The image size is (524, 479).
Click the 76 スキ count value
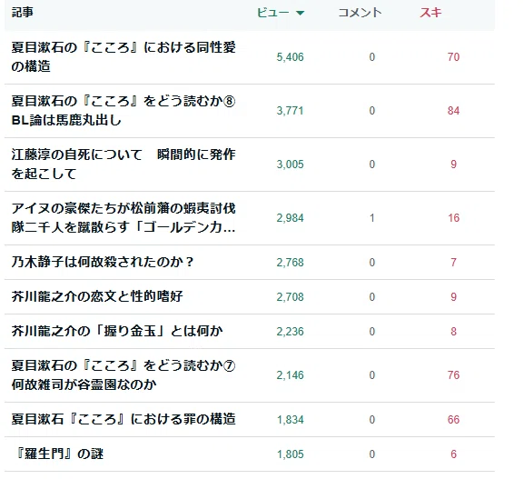[453, 375]
